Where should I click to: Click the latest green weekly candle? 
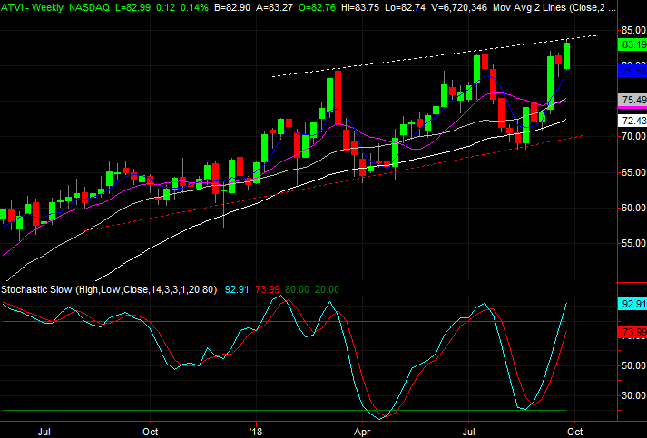click(x=567, y=55)
